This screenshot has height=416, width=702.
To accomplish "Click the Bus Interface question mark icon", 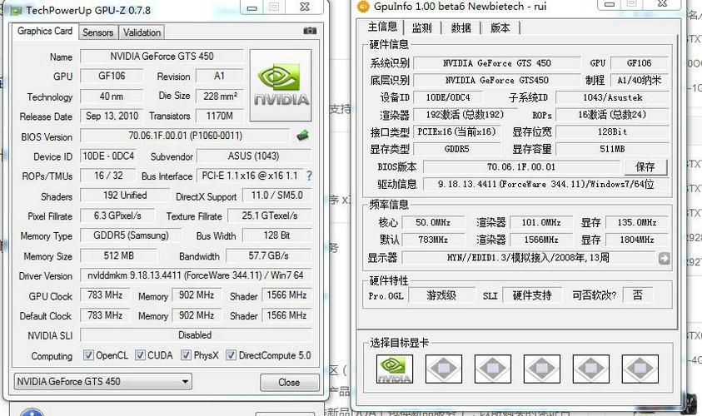I will [309, 176].
